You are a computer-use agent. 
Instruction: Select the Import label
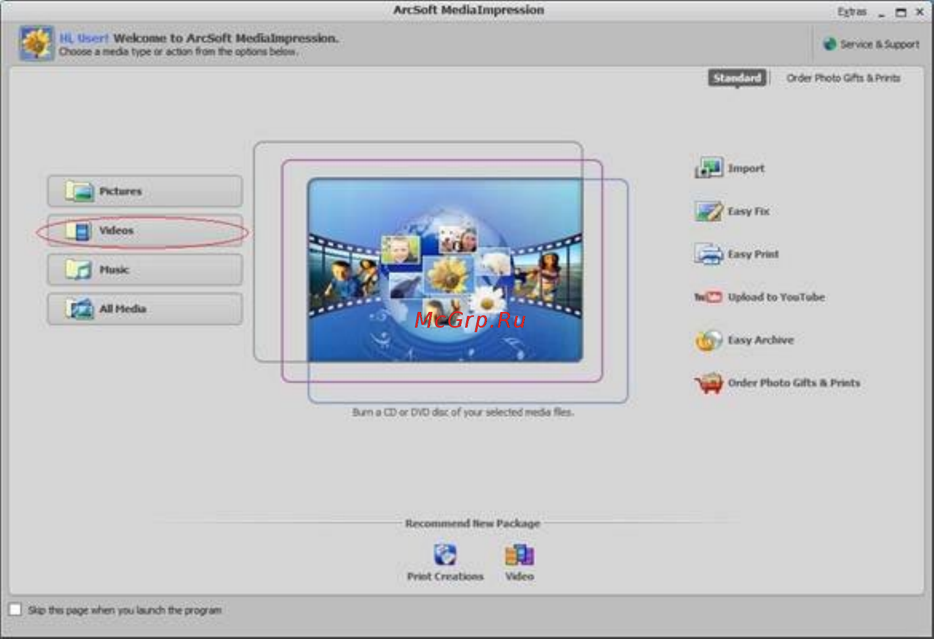pos(746,168)
